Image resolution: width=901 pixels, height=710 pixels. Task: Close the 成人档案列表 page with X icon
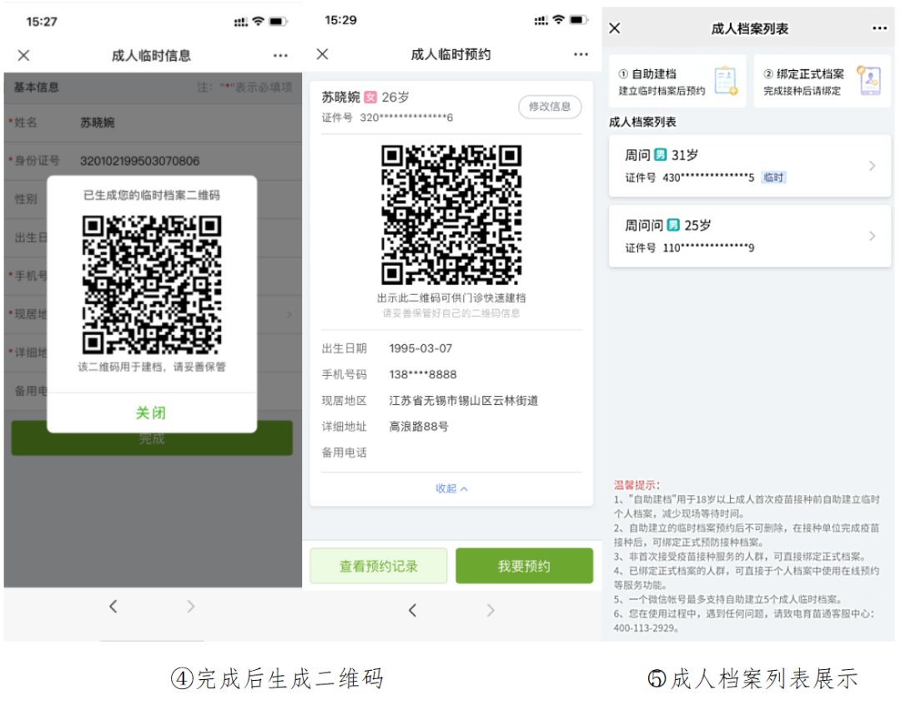(x=615, y=28)
